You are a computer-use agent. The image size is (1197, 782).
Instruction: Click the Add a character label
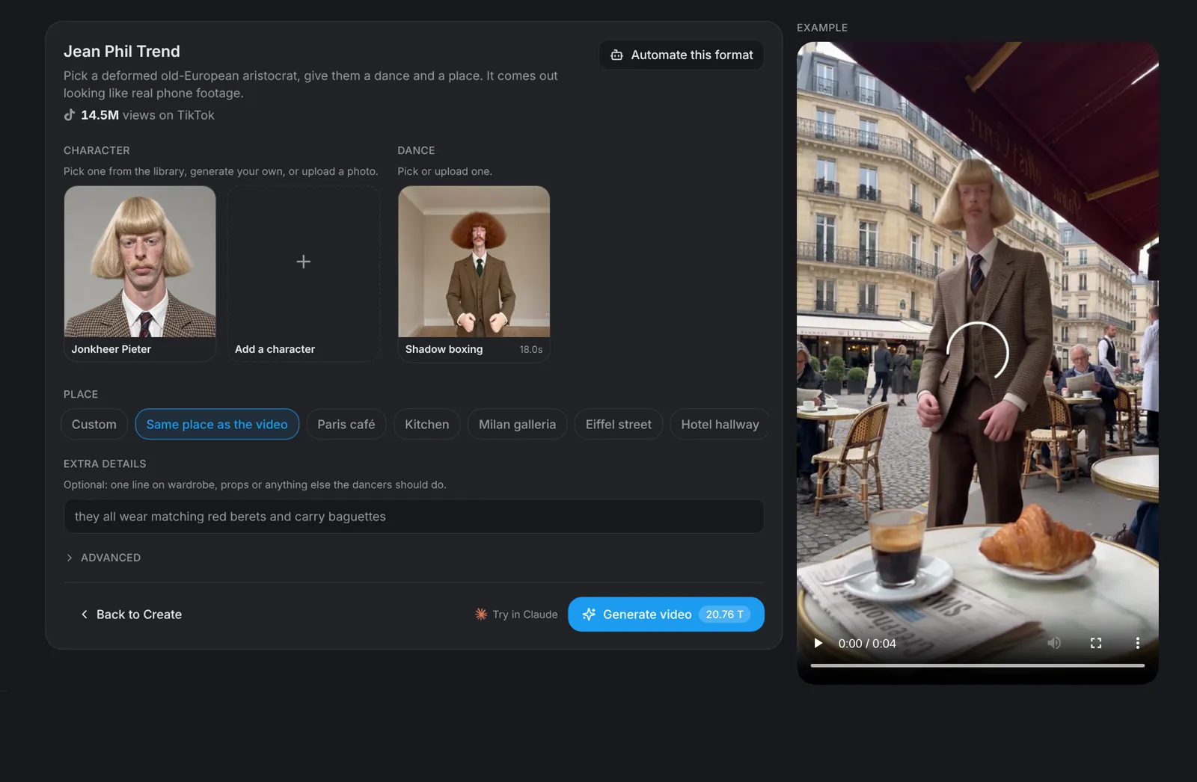click(x=275, y=349)
